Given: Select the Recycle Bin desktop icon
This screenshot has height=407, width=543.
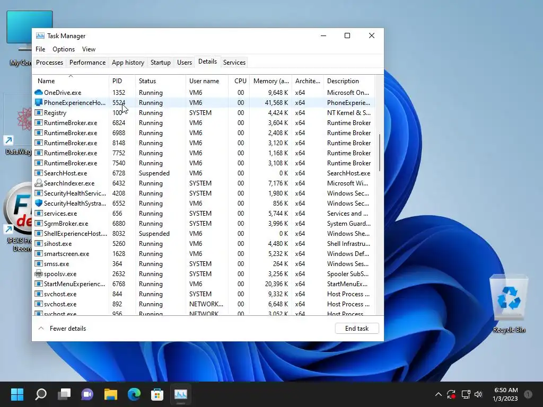Looking at the screenshot, I should coord(509,304).
